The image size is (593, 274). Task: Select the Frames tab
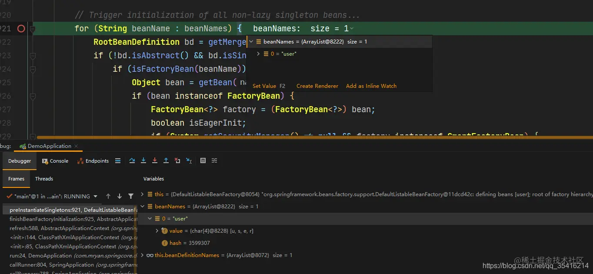[16, 179]
